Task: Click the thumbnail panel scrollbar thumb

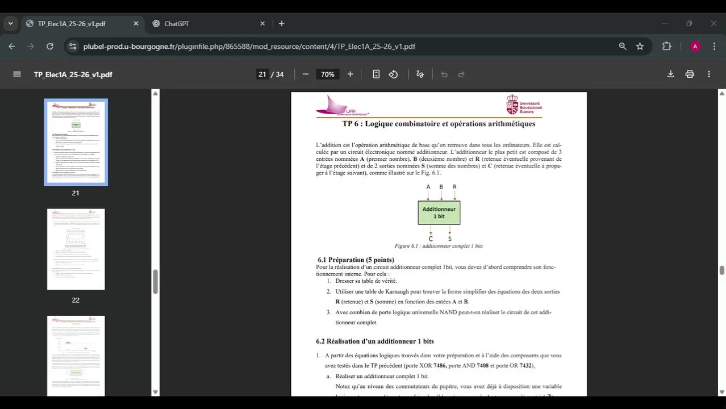Action: click(155, 282)
